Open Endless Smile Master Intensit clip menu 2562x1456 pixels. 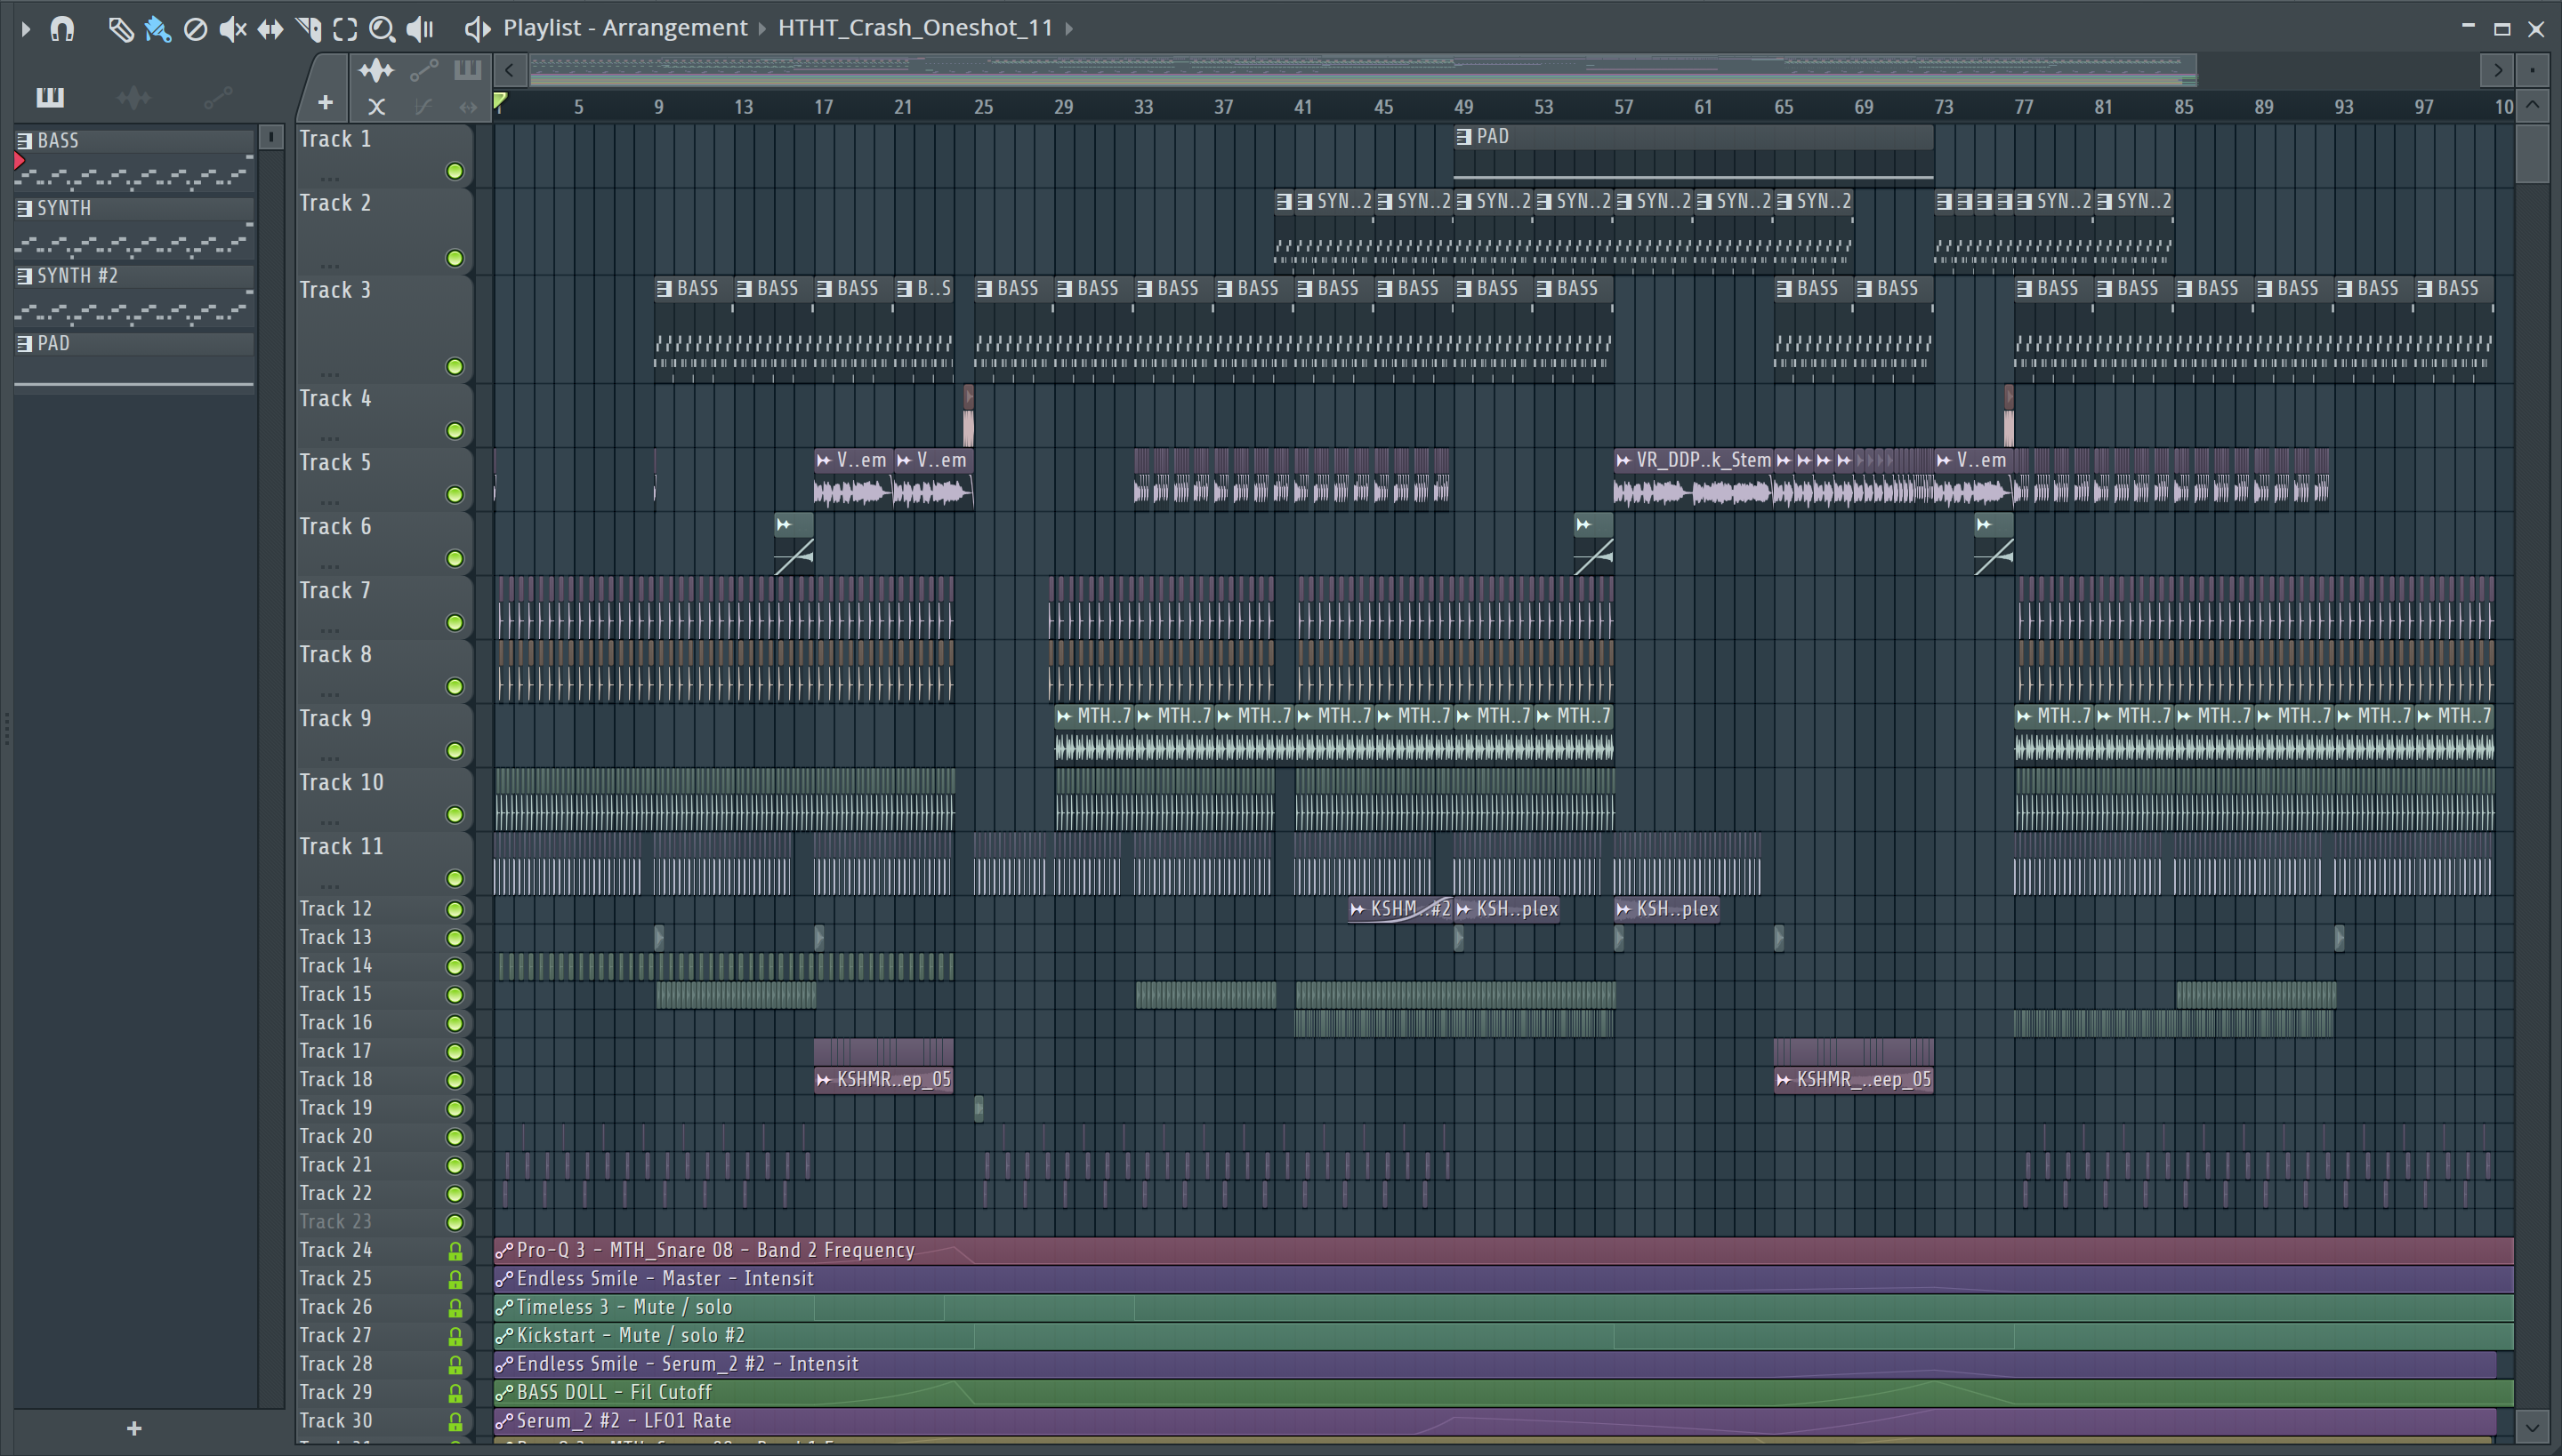(504, 1279)
